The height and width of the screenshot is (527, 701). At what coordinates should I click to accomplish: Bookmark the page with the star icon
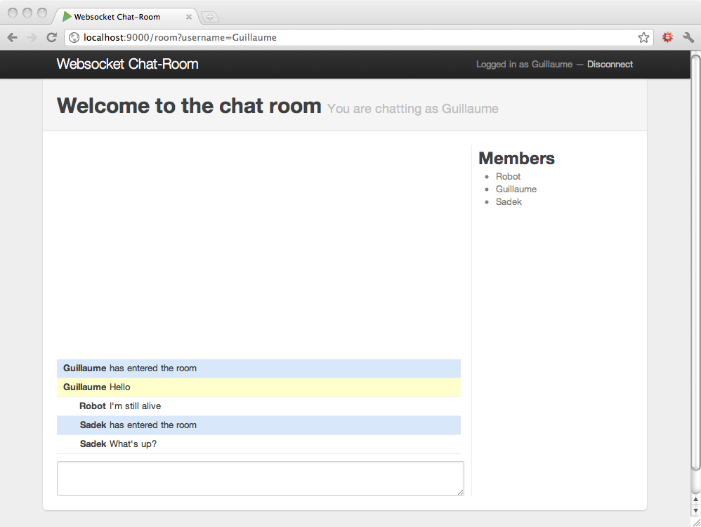[643, 38]
